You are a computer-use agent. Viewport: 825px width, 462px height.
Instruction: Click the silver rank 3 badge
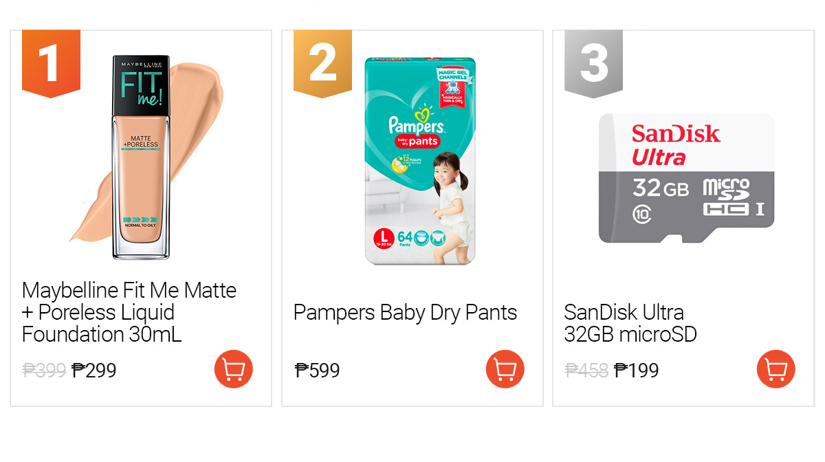(x=593, y=63)
